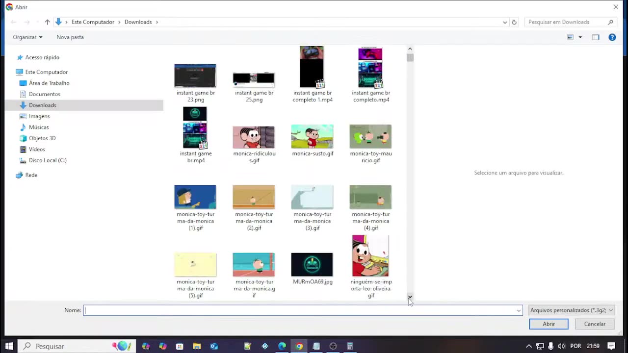Click Downloads segment in address path
The image size is (628, 353).
point(138,22)
